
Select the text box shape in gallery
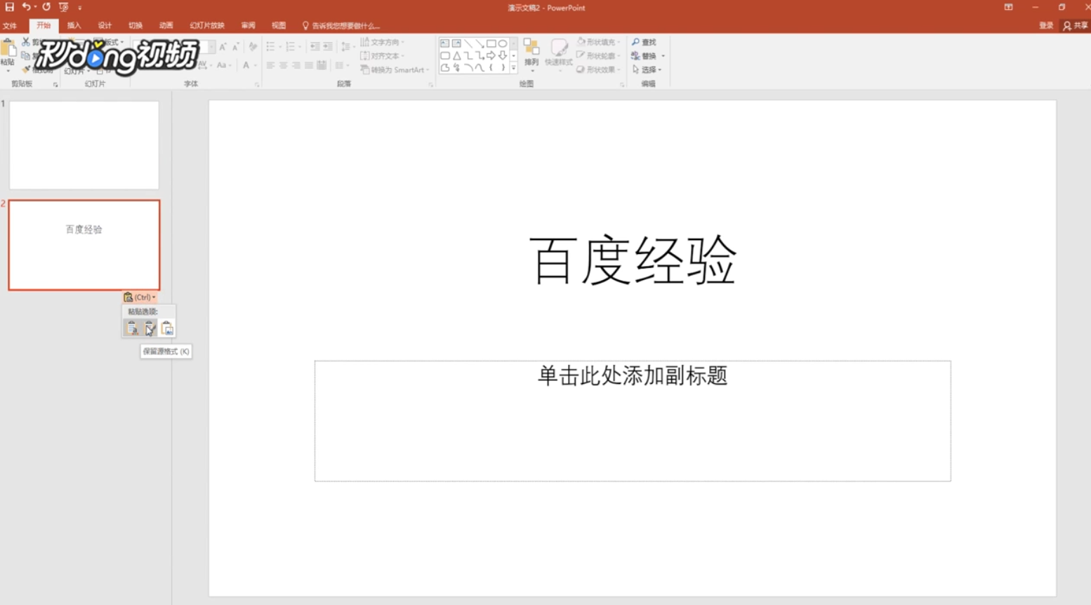(444, 44)
